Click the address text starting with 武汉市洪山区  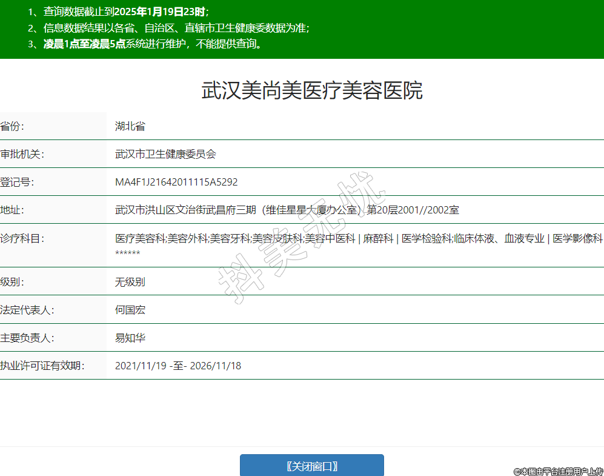[x=287, y=210]
